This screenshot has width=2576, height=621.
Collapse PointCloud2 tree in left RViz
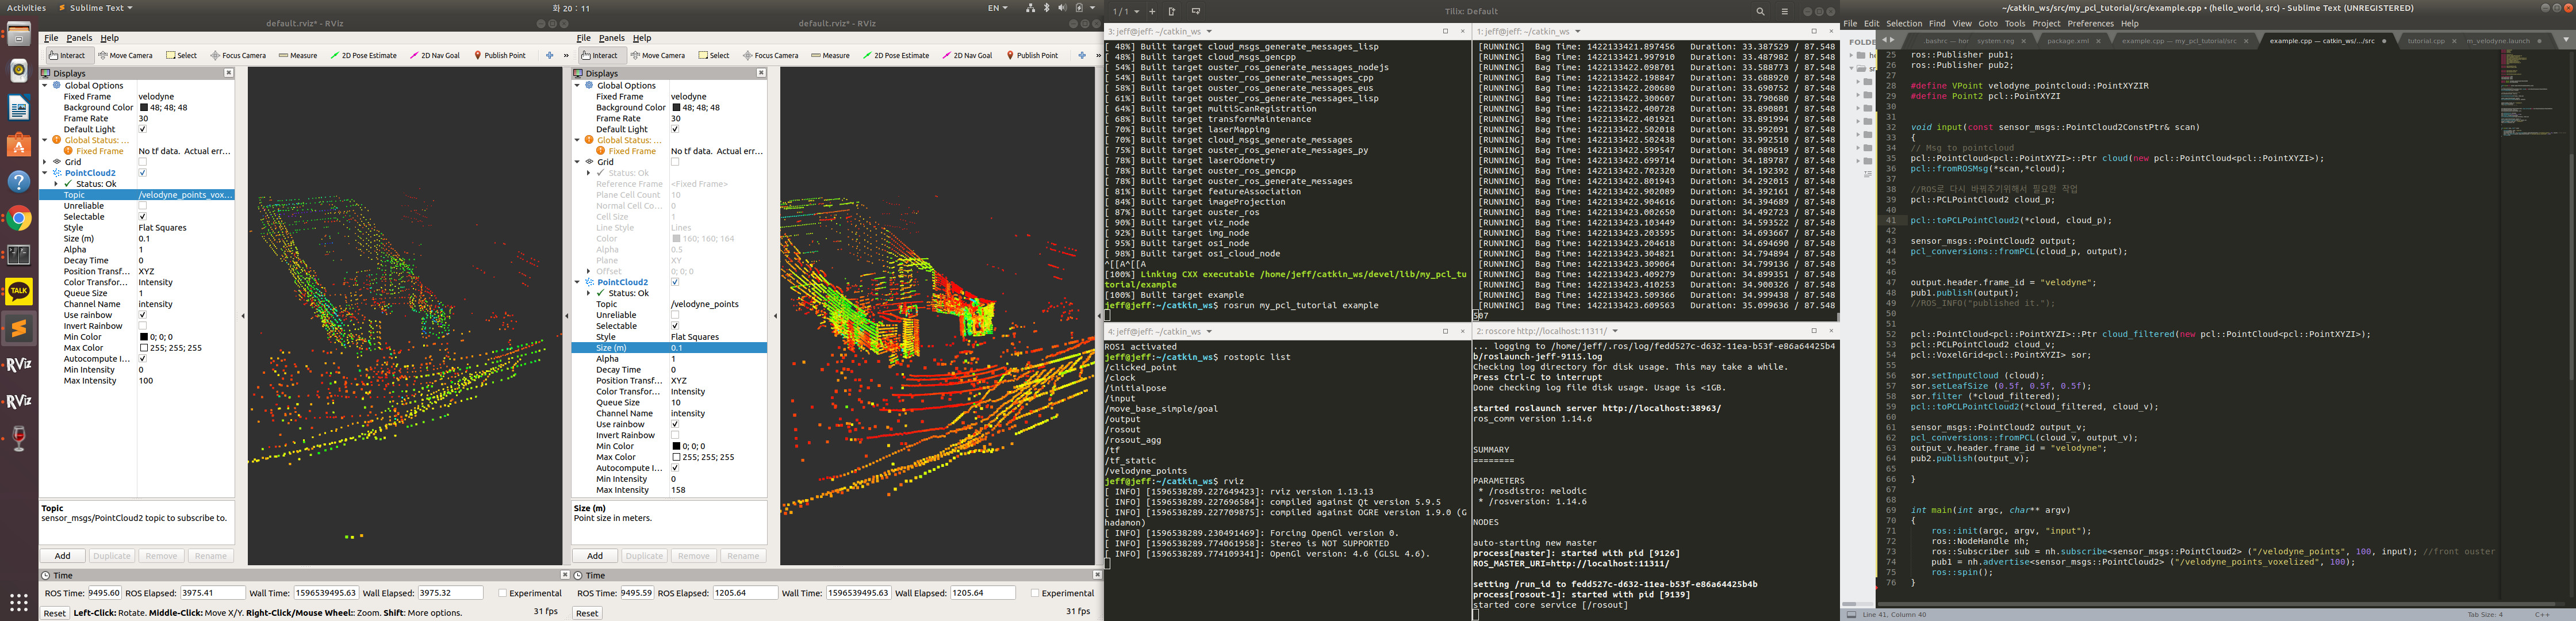pos(45,173)
